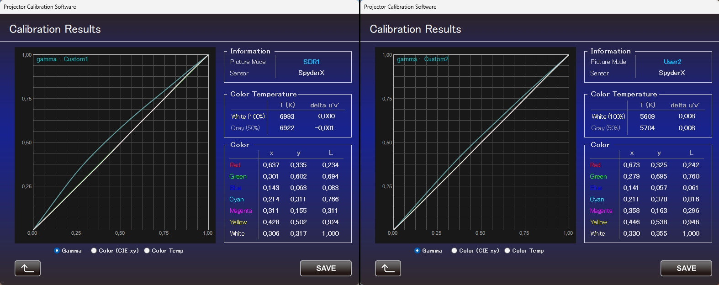Click the White (100%) temperature value 6993
The width and height of the screenshot is (719, 285).
[287, 116]
